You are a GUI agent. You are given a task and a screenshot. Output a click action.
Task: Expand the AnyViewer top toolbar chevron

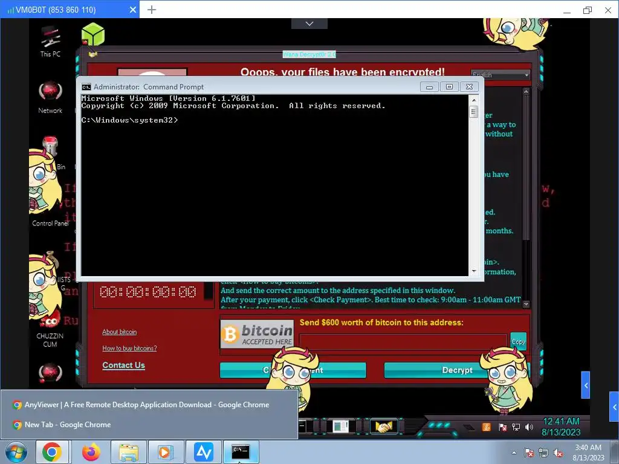[x=309, y=24]
